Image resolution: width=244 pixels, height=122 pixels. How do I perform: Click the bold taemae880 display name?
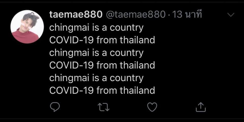pos(75,15)
